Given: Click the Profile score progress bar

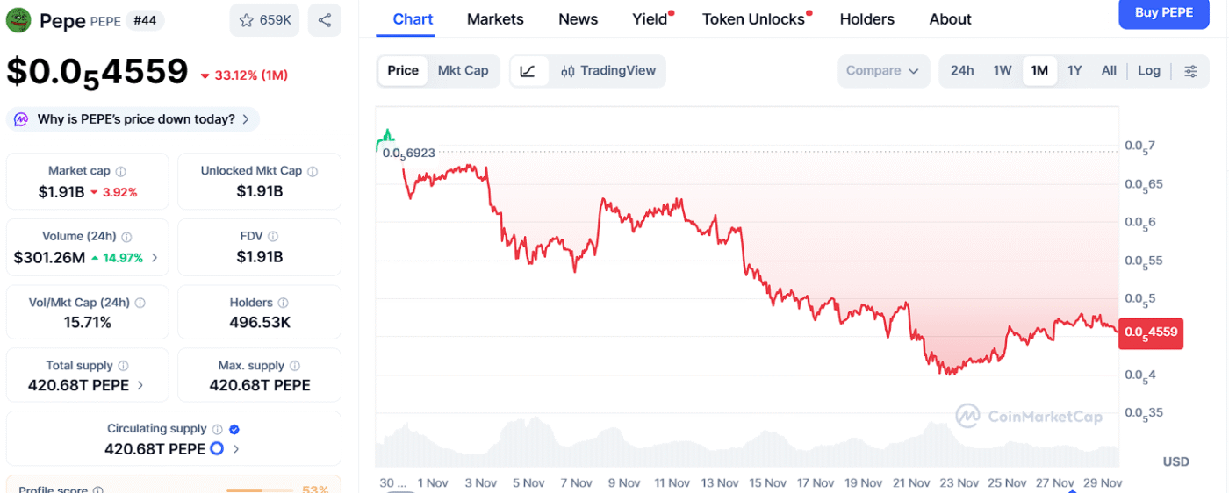Looking at the screenshot, I should tap(255, 489).
